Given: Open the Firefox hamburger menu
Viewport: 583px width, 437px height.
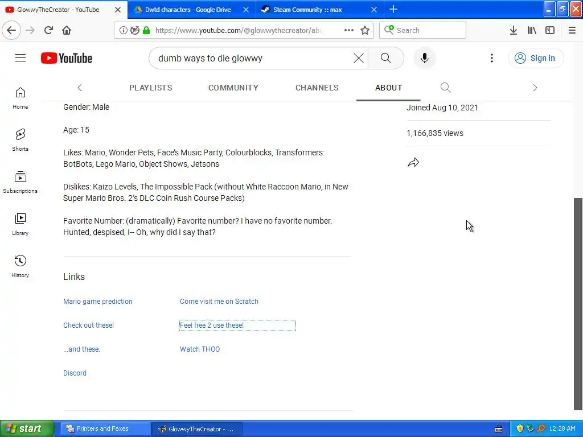Looking at the screenshot, I should point(572,30).
